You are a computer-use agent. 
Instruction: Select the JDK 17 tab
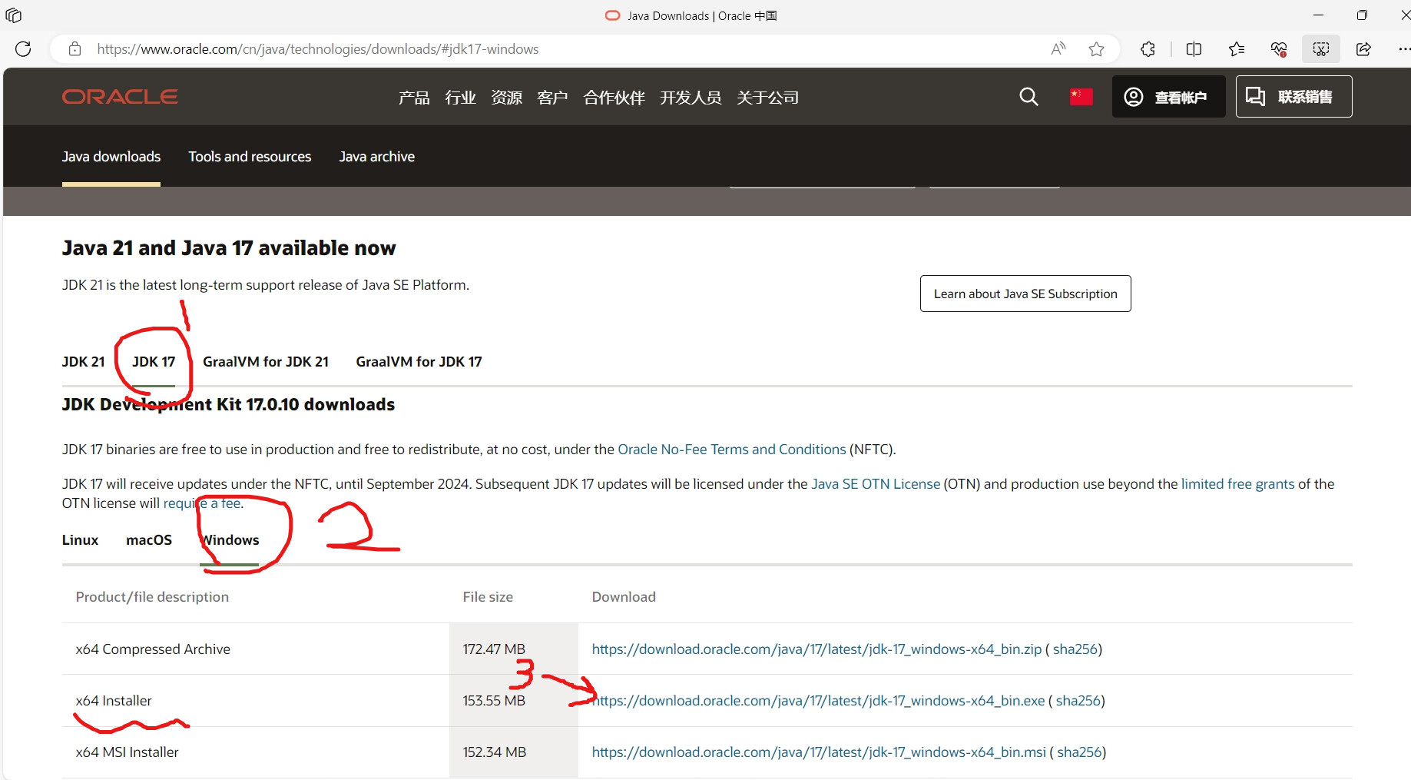tap(154, 362)
